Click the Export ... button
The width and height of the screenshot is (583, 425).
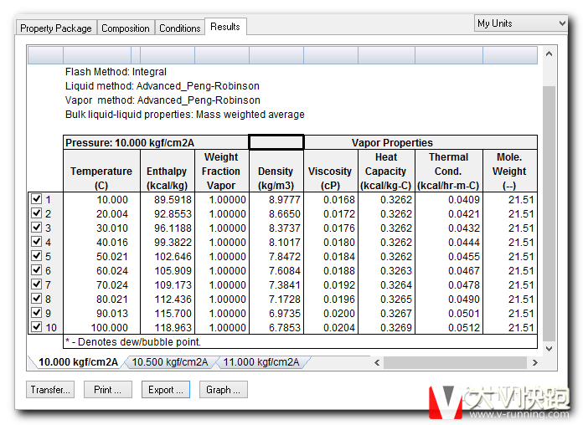point(166,389)
